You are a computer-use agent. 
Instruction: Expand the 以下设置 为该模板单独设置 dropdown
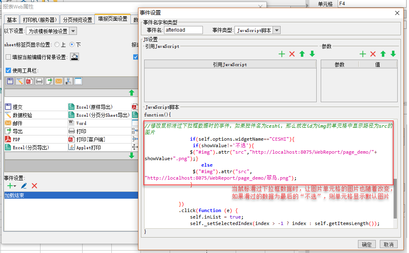point(73,31)
